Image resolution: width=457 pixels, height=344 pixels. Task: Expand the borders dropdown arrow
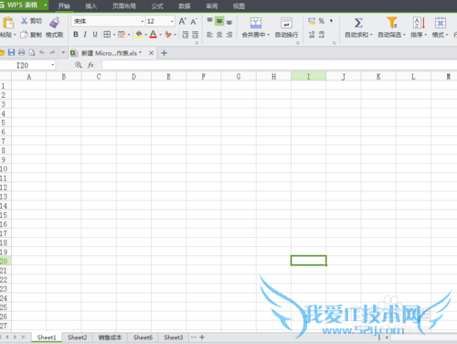pos(114,35)
